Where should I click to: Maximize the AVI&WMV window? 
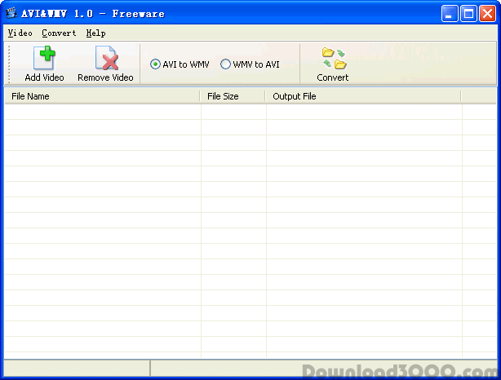click(x=468, y=13)
